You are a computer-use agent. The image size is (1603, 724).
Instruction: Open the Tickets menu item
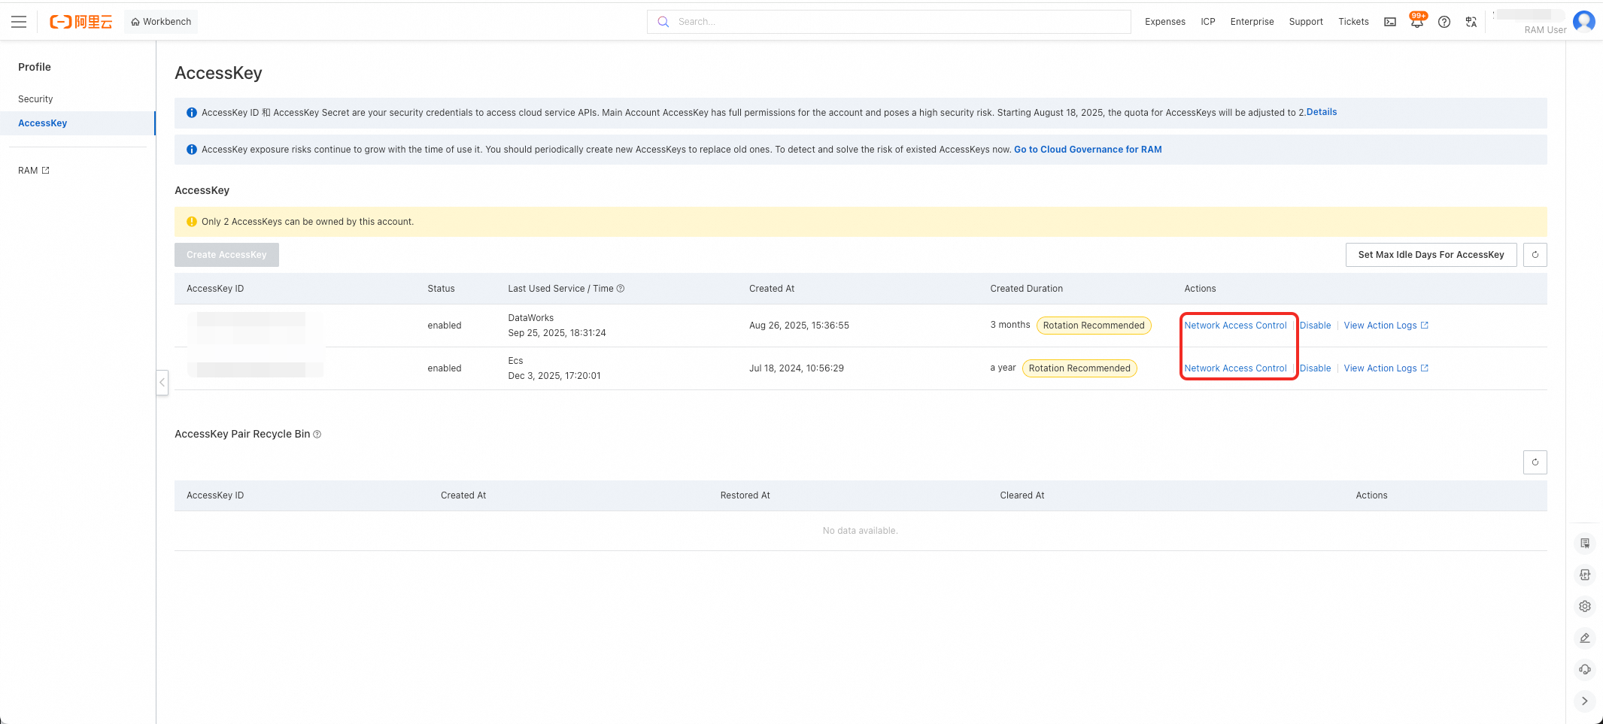point(1353,22)
